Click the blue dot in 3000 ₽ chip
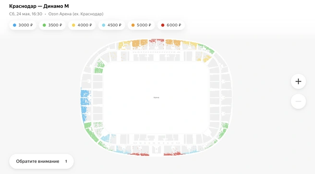 pos(14,25)
